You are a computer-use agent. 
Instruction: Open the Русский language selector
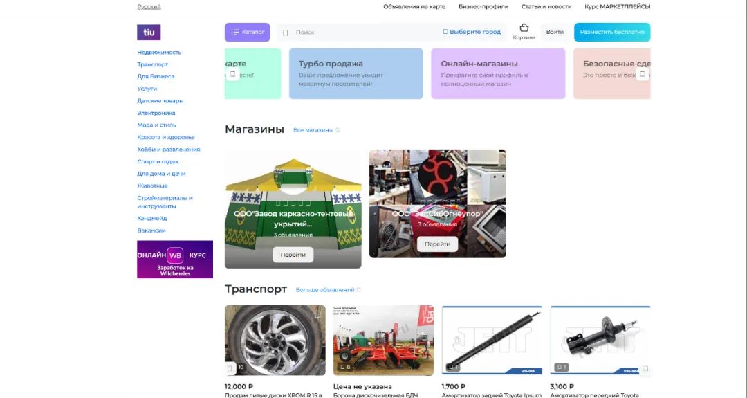(149, 7)
